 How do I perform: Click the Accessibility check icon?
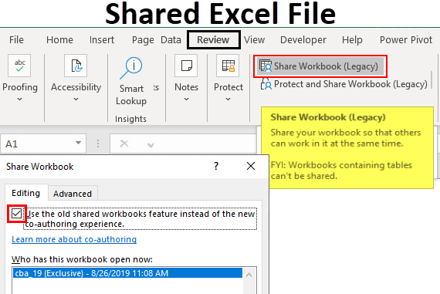(x=76, y=66)
